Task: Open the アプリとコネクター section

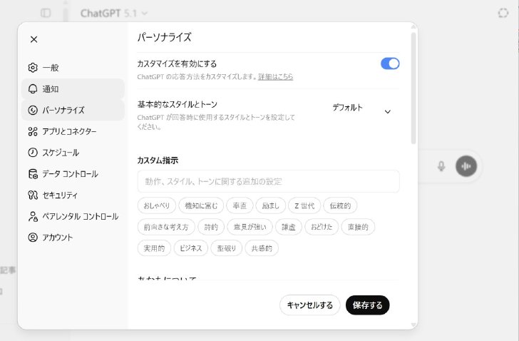Action: coord(73,131)
